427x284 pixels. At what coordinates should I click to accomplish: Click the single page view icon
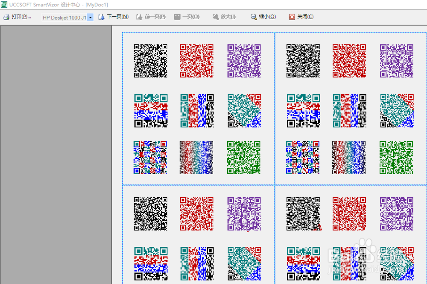(177, 17)
